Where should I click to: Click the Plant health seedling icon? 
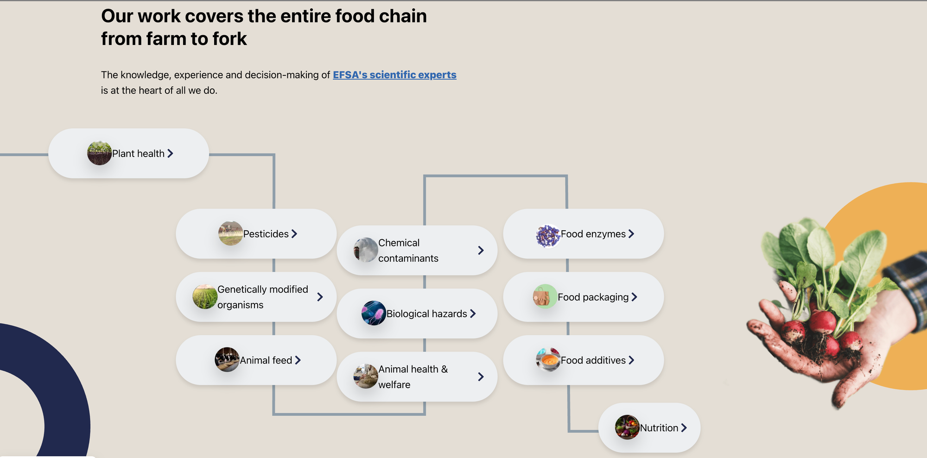[100, 153]
